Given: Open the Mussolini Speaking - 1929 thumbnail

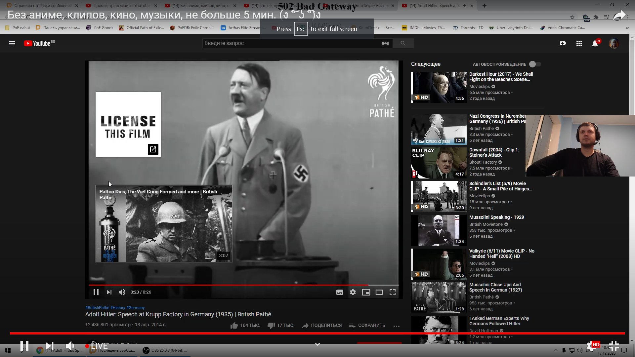Looking at the screenshot, I should [439, 230].
